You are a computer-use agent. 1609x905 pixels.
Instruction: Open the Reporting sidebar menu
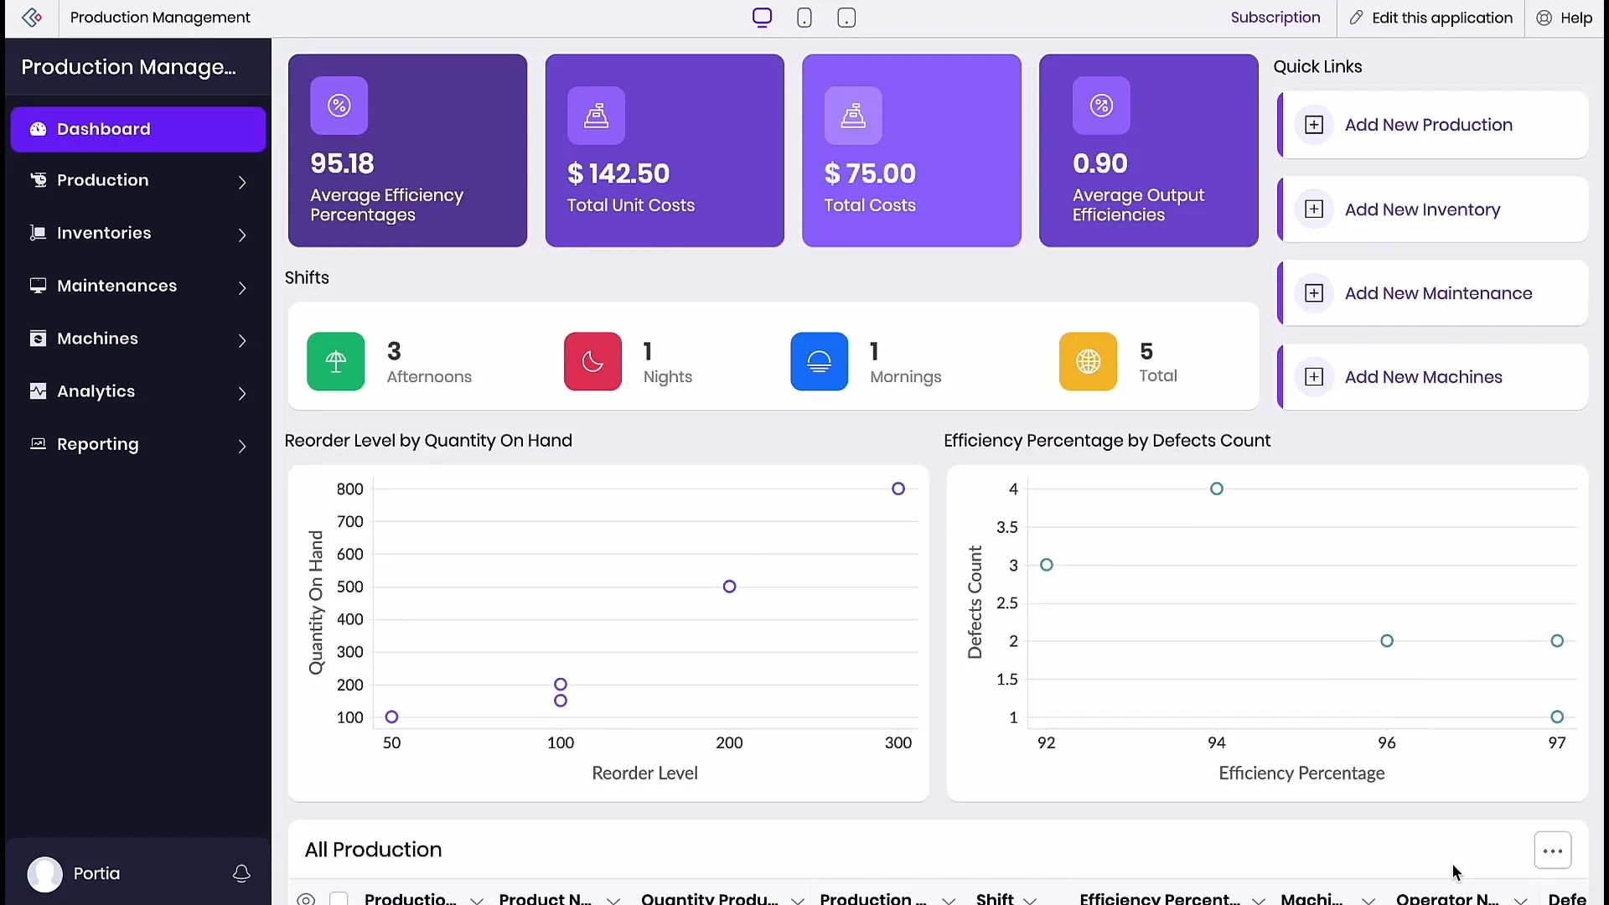[x=138, y=445]
